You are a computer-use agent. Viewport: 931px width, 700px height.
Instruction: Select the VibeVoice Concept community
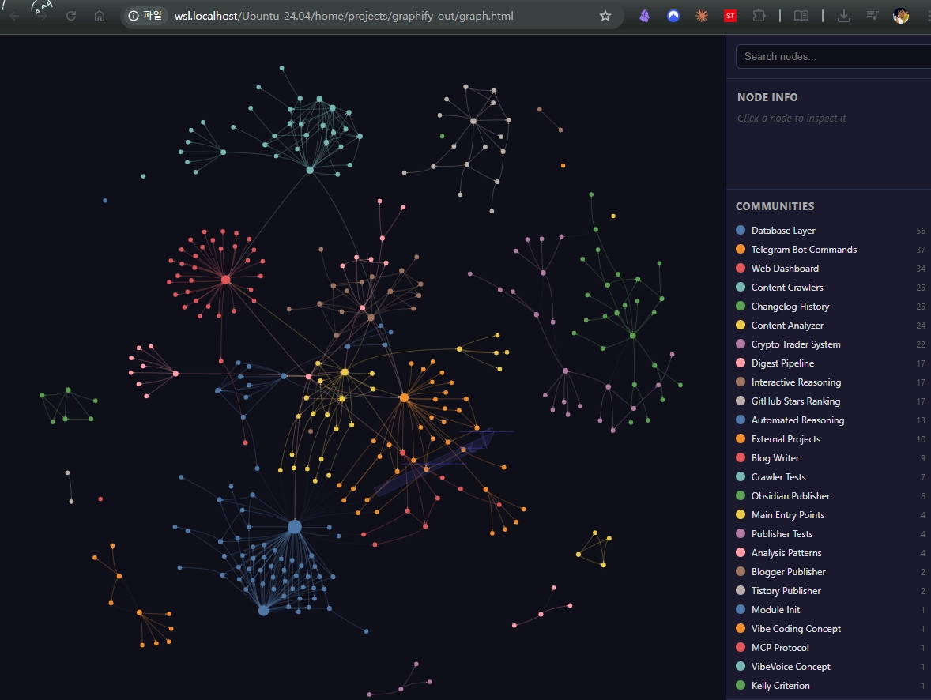[830, 667]
